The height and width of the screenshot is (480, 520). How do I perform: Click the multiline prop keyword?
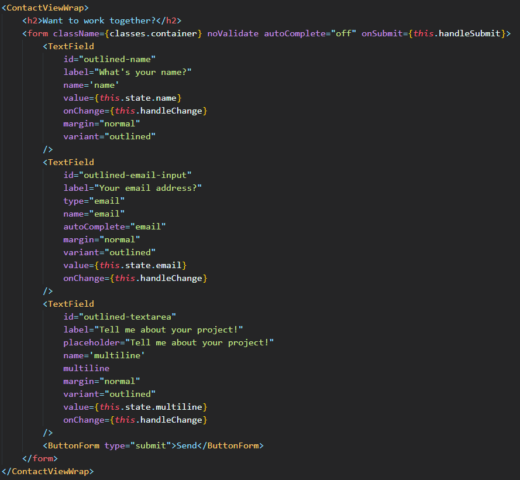[86, 368]
